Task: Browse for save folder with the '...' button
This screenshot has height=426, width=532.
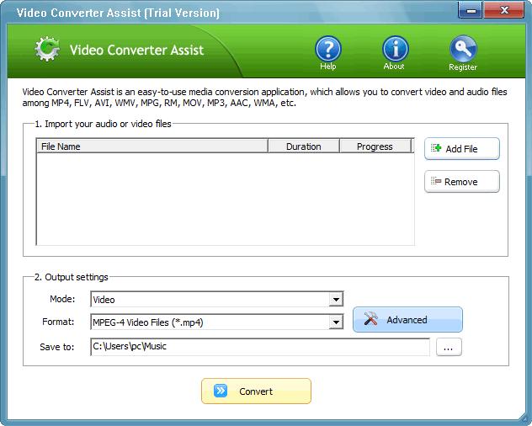Action: click(x=449, y=347)
